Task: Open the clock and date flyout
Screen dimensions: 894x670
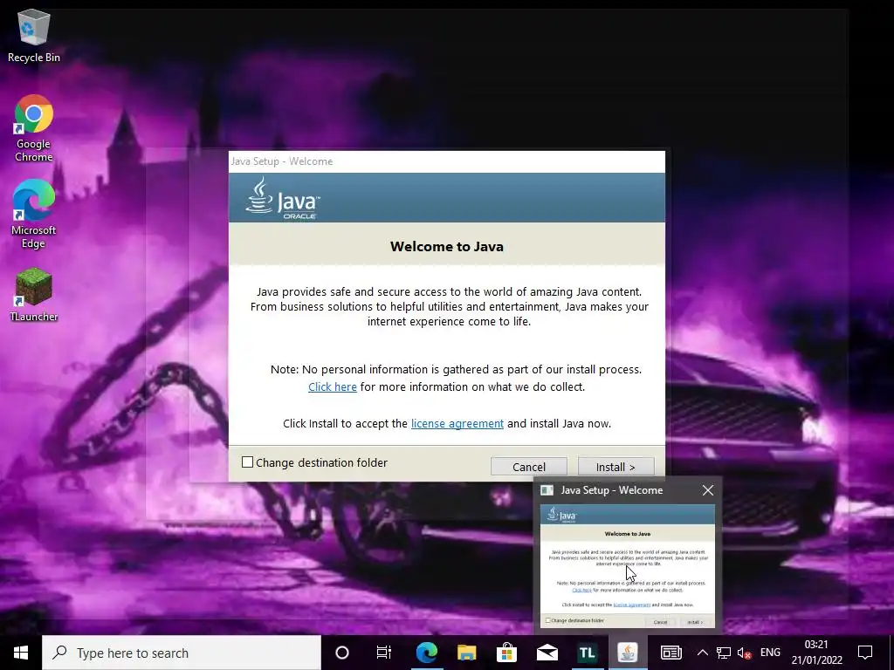Action: point(816,653)
